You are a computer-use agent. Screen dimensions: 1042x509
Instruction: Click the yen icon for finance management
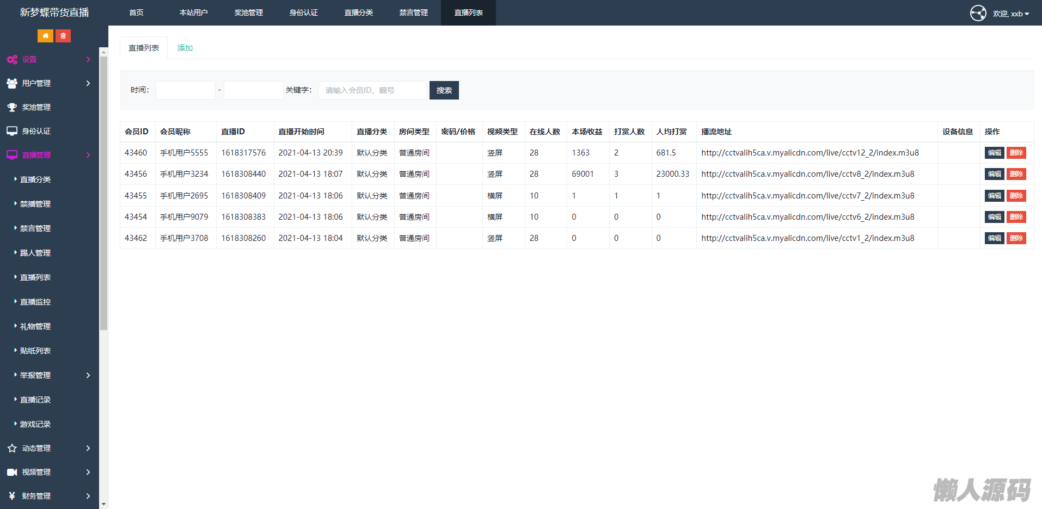point(12,496)
